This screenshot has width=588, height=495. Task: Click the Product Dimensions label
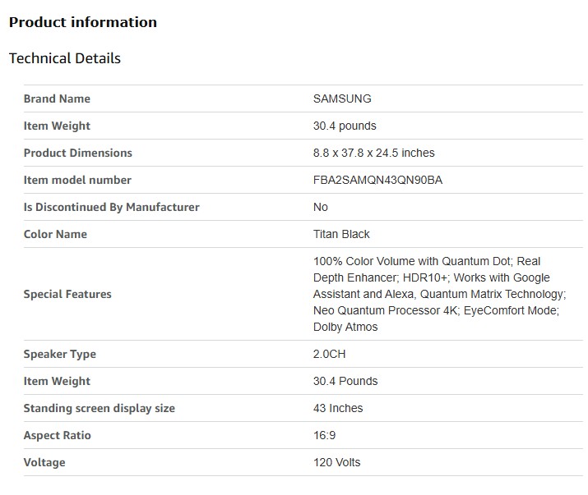pyautogui.click(x=77, y=153)
